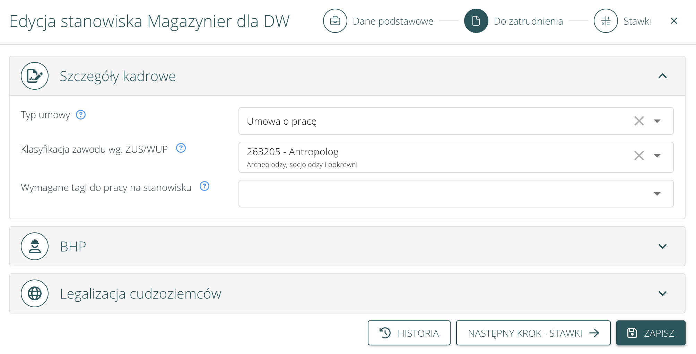Open the Historia button

pyautogui.click(x=409, y=333)
